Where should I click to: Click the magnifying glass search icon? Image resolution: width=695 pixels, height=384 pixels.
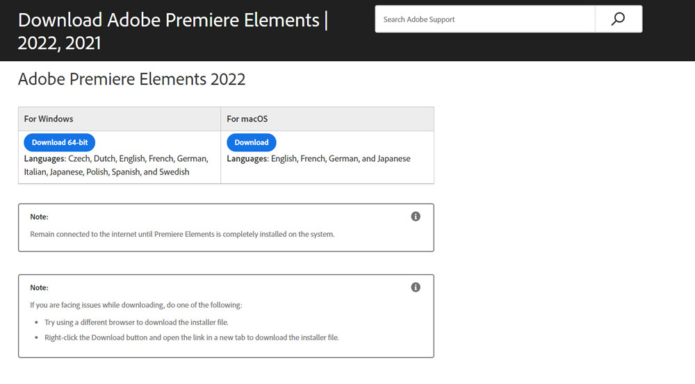click(x=619, y=19)
